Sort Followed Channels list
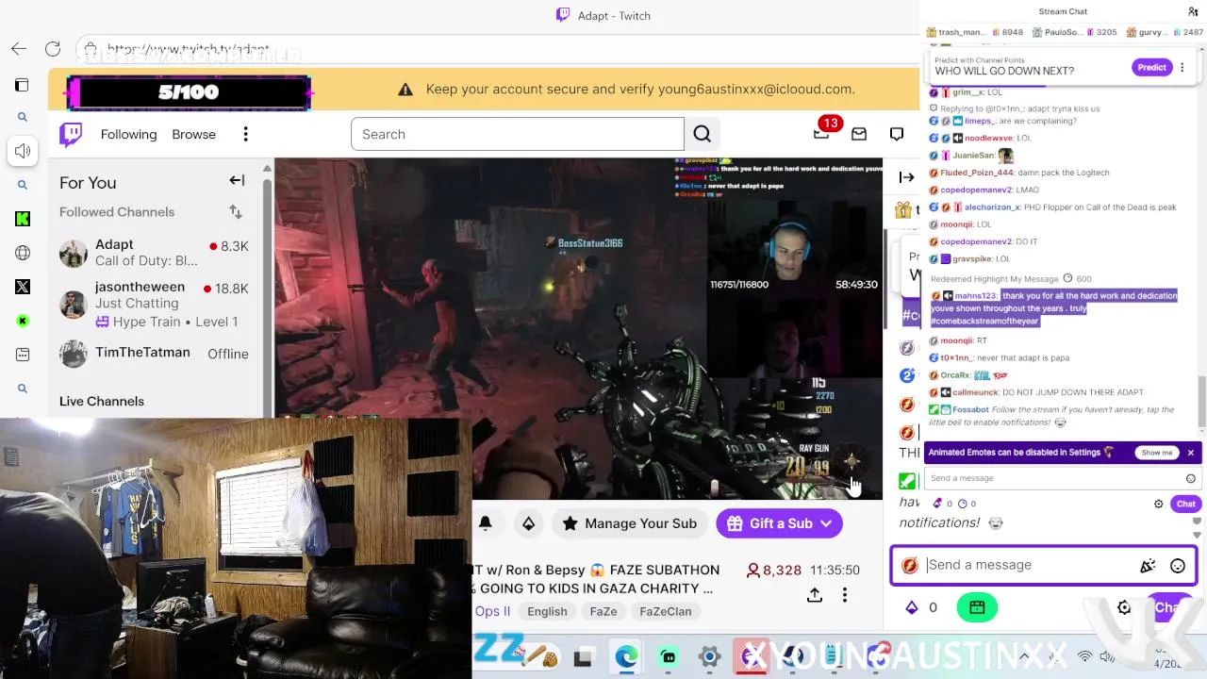 click(x=235, y=212)
